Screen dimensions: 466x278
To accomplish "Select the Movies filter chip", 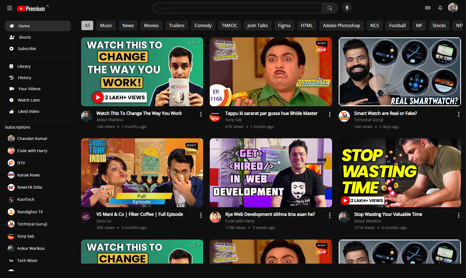I will (151, 25).
